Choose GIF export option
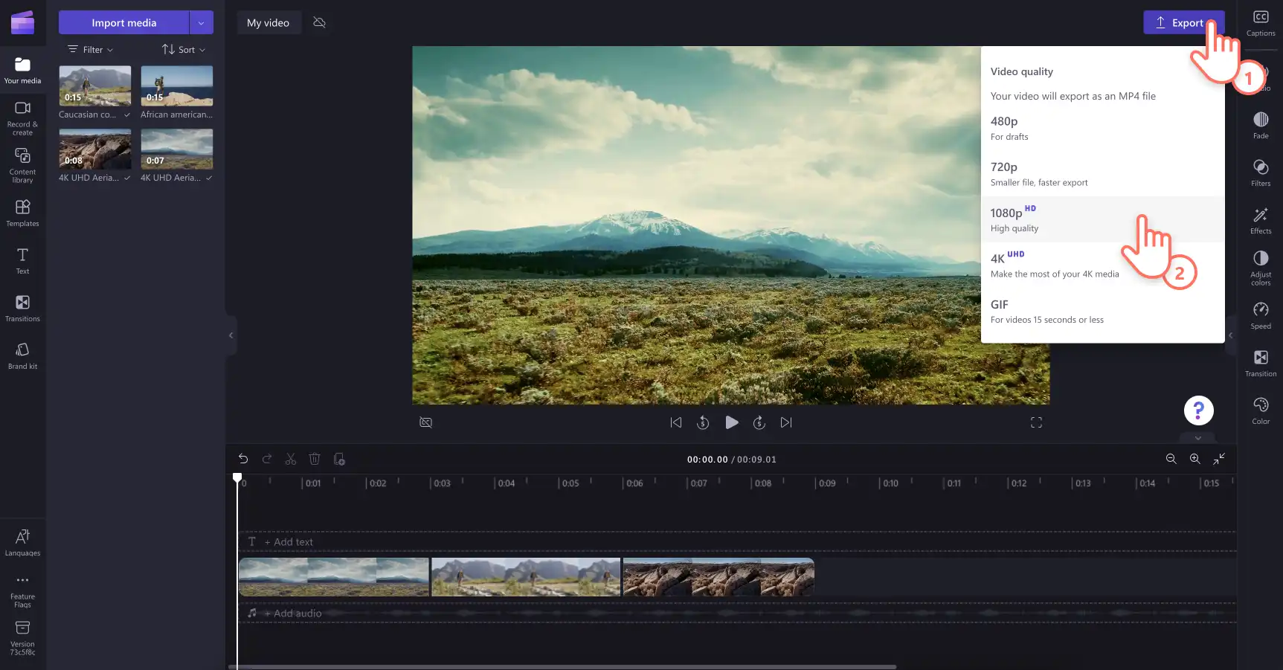Screen dimensions: 1283x670 [1102, 311]
